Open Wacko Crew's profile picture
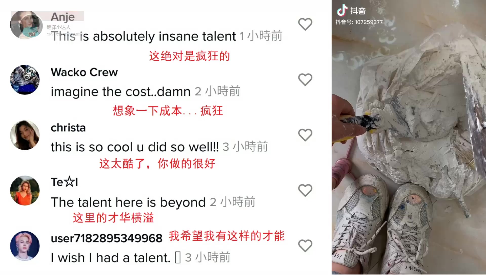 tap(25, 80)
